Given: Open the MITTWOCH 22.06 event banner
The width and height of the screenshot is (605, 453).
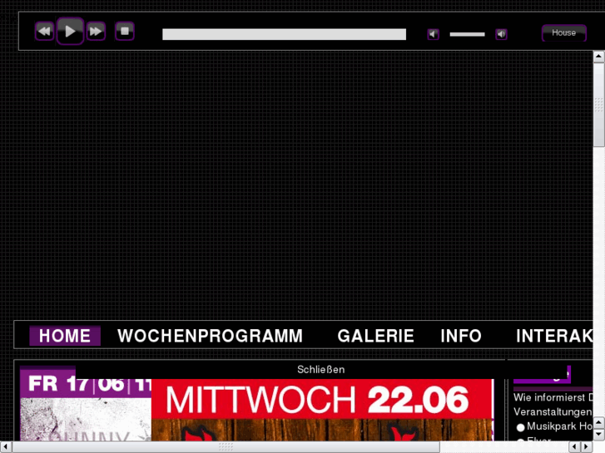Looking at the screenshot, I should tap(322, 410).
